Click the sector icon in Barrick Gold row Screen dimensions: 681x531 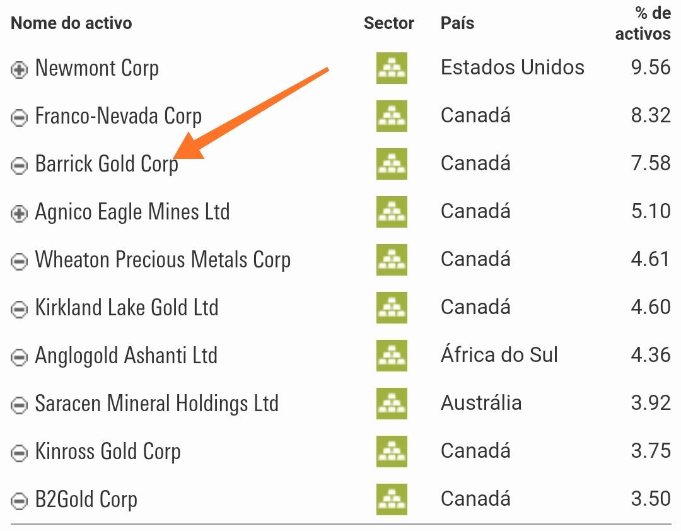(x=392, y=164)
